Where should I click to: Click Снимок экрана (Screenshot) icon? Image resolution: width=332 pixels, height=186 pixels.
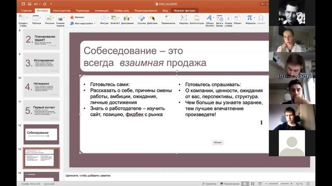pyautogui.click(x=60, y=19)
